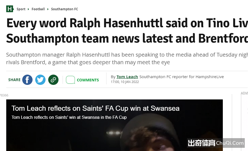Click the article headline about Ralph Hasenhuttl
Image resolution: width=248 pixels, height=151 pixels.
click(127, 31)
